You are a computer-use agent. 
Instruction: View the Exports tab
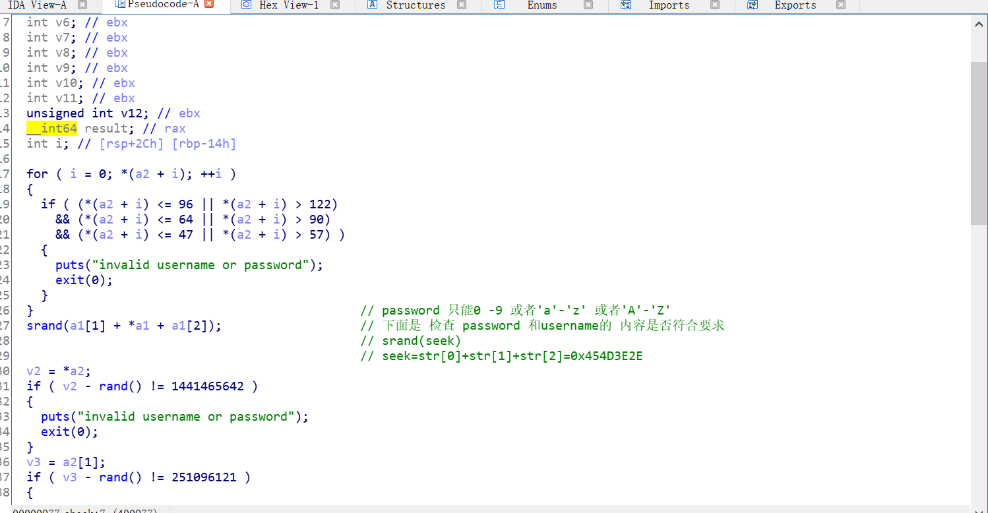point(795,6)
